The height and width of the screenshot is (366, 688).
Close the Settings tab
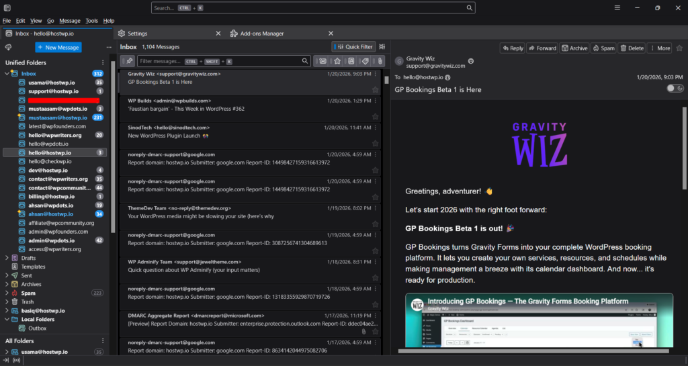pyautogui.click(x=218, y=34)
